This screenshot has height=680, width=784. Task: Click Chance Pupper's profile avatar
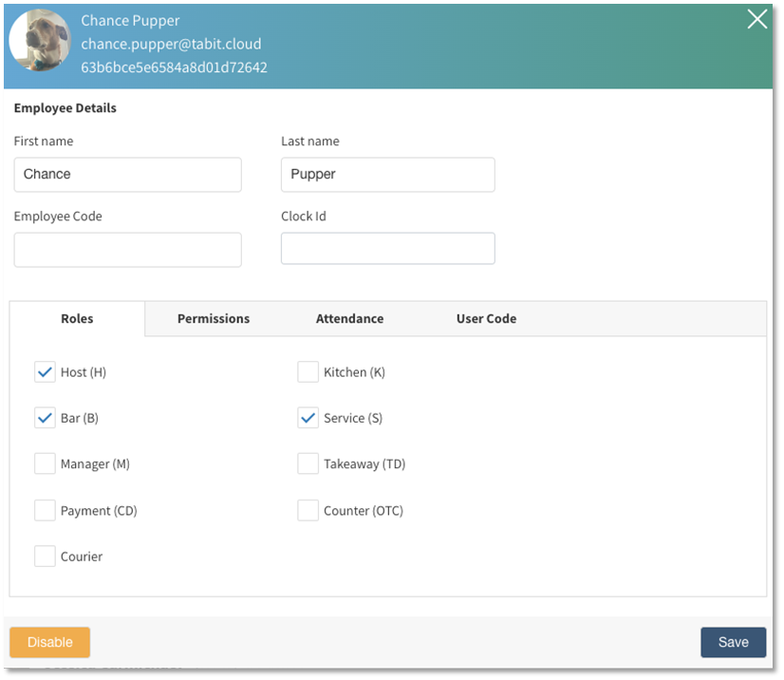[x=40, y=41]
